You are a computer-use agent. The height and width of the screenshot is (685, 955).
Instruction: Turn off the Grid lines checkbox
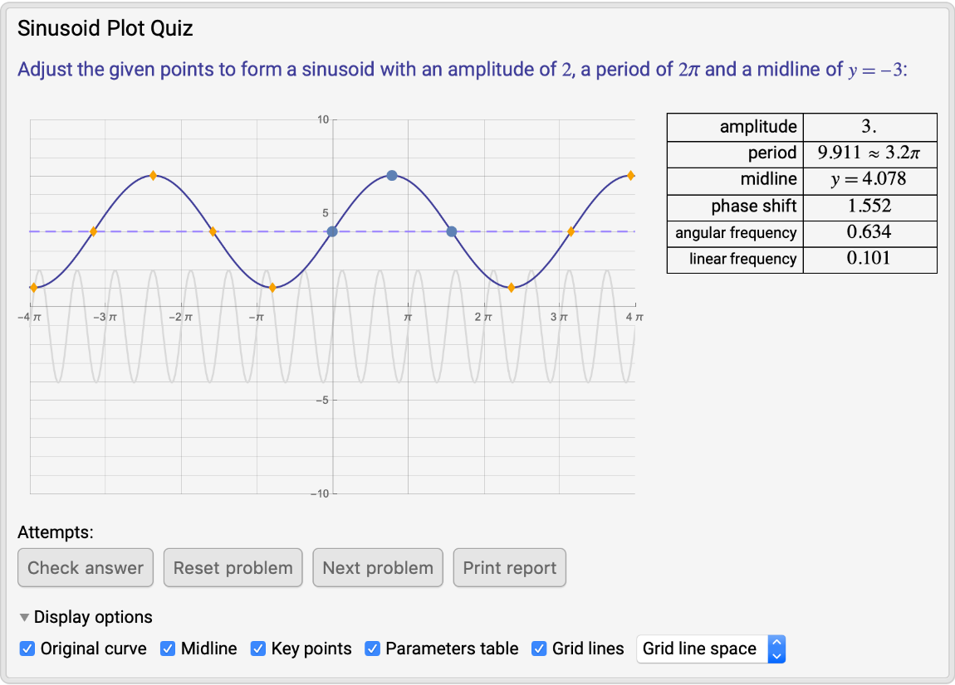(539, 649)
